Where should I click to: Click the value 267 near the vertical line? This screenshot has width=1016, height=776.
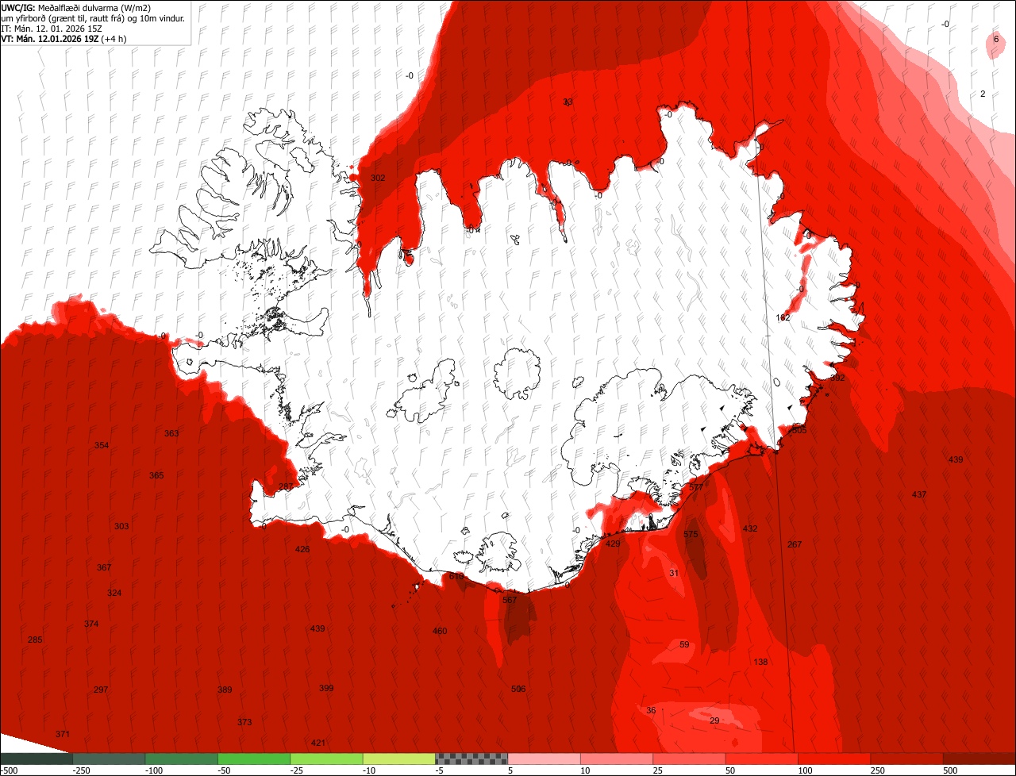(795, 544)
